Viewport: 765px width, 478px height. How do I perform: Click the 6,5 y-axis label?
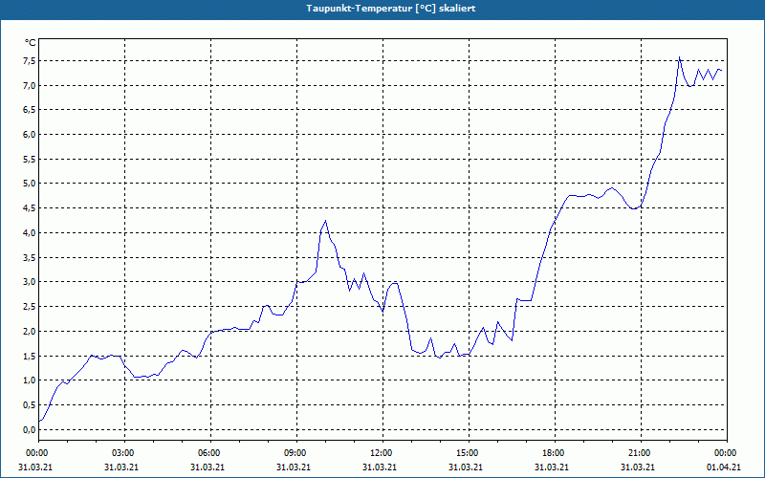tap(30, 110)
